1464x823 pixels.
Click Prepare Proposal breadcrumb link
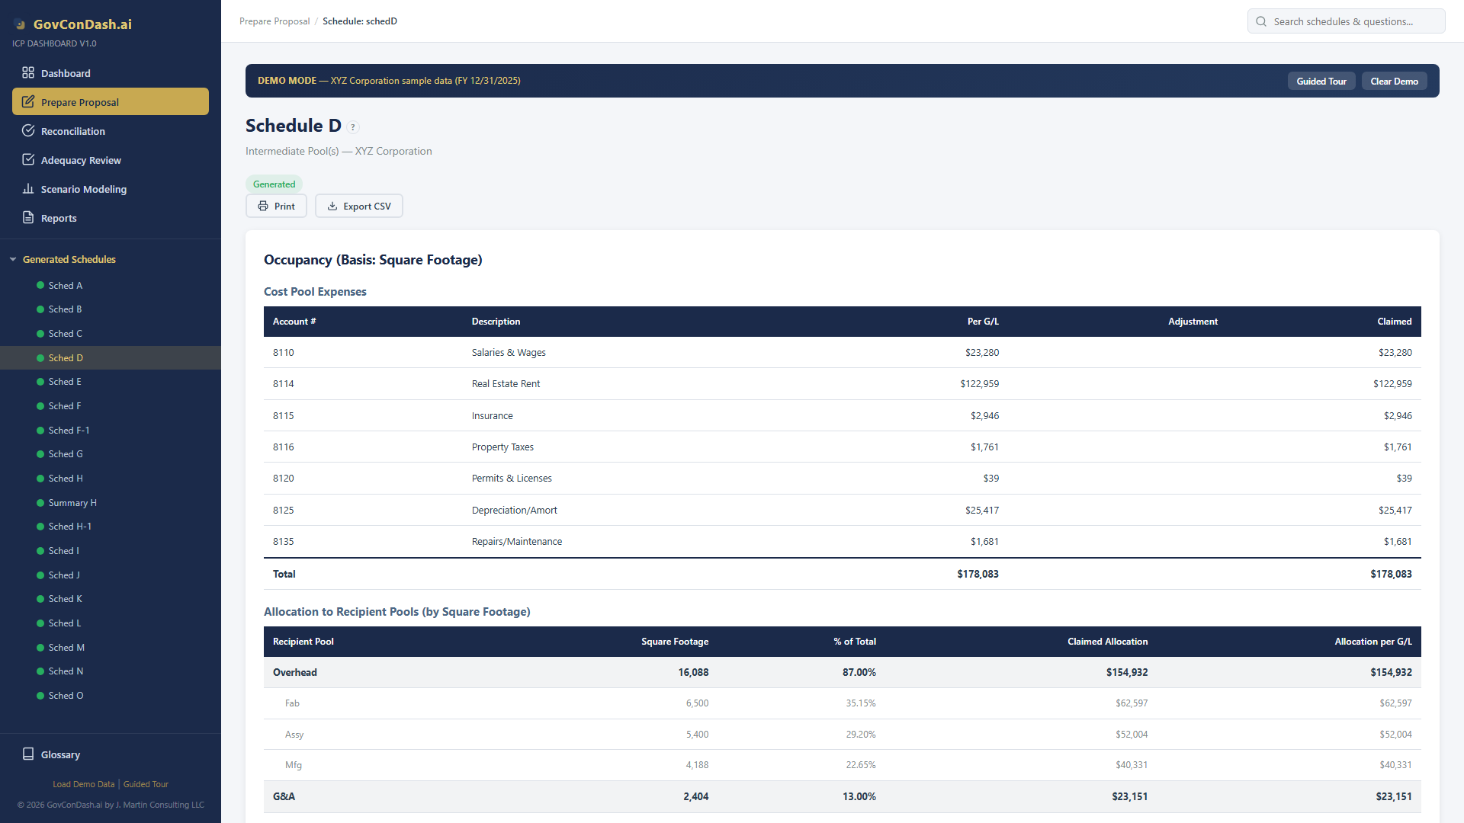274,21
